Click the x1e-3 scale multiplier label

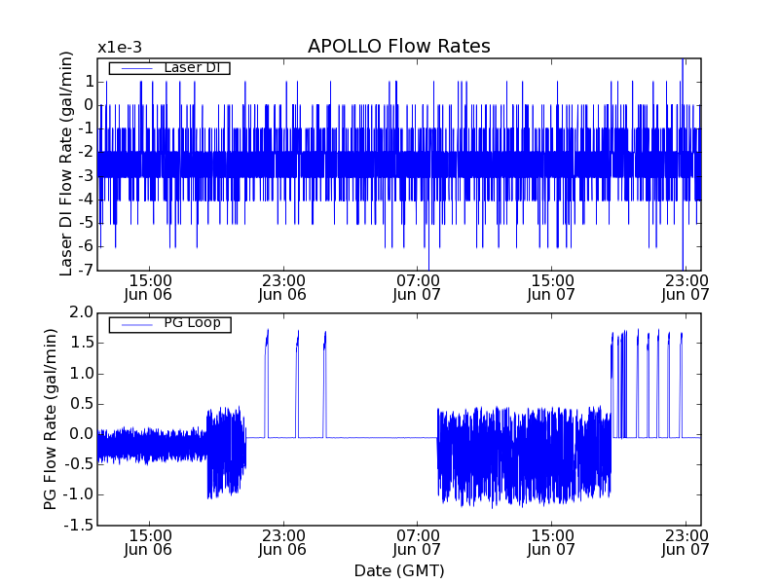tap(120, 48)
